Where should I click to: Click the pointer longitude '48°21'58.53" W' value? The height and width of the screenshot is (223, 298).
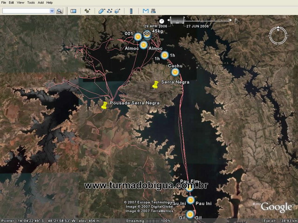pyautogui.click(x=61, y=221)
